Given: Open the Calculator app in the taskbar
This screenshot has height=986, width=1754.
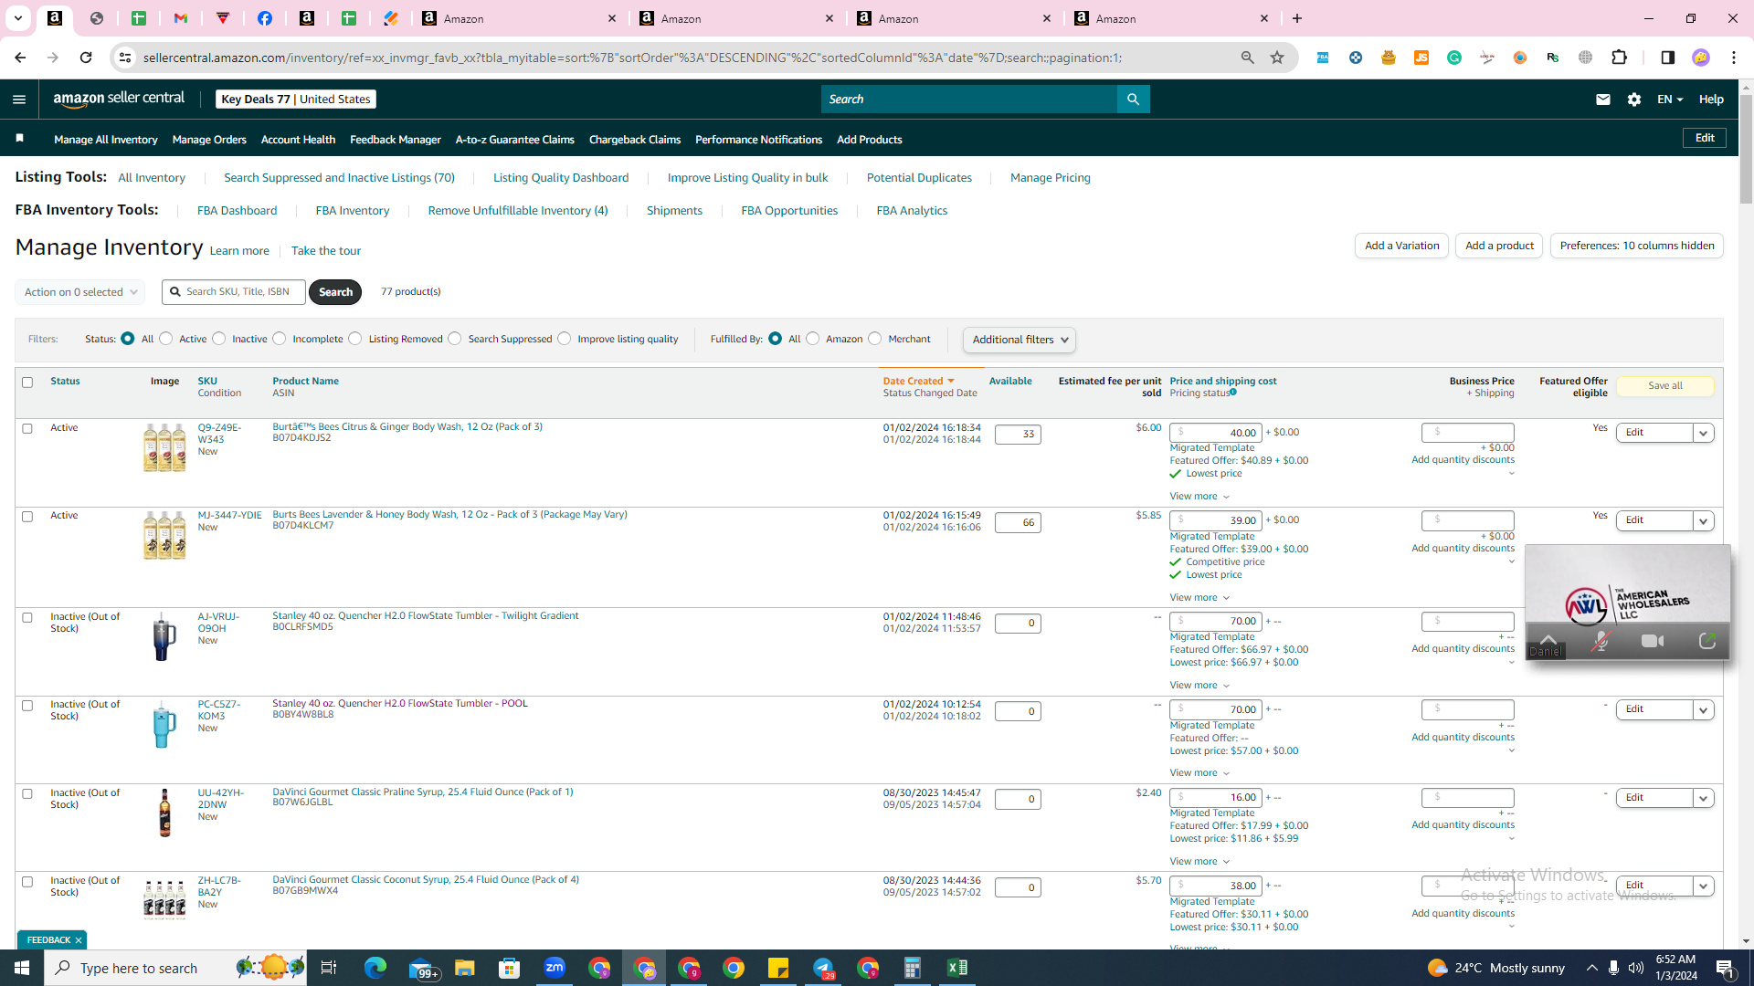Looking at the screenshot, I should [x=913, y=968].
